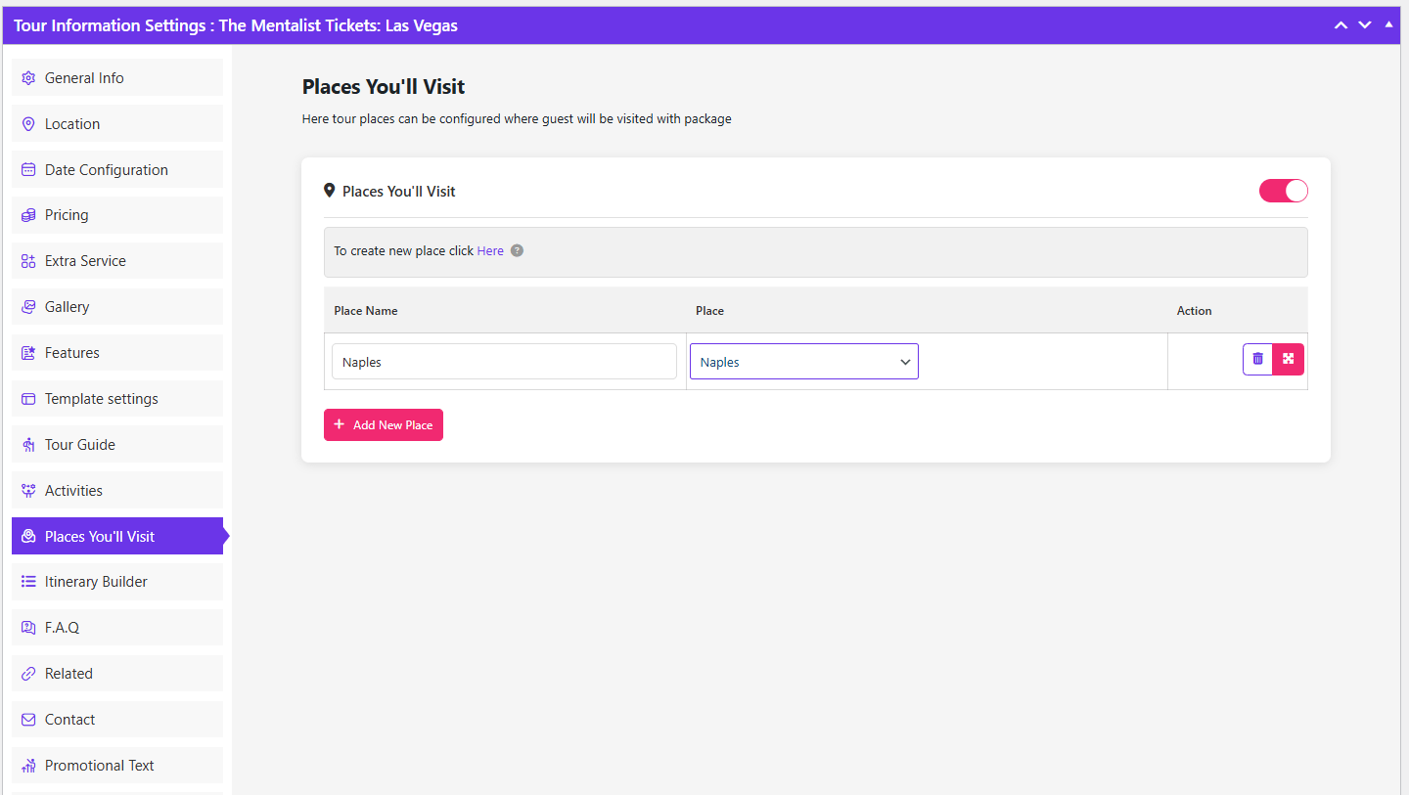Follow the Here link to create place
1409x795 pixels.
(490, 251)
